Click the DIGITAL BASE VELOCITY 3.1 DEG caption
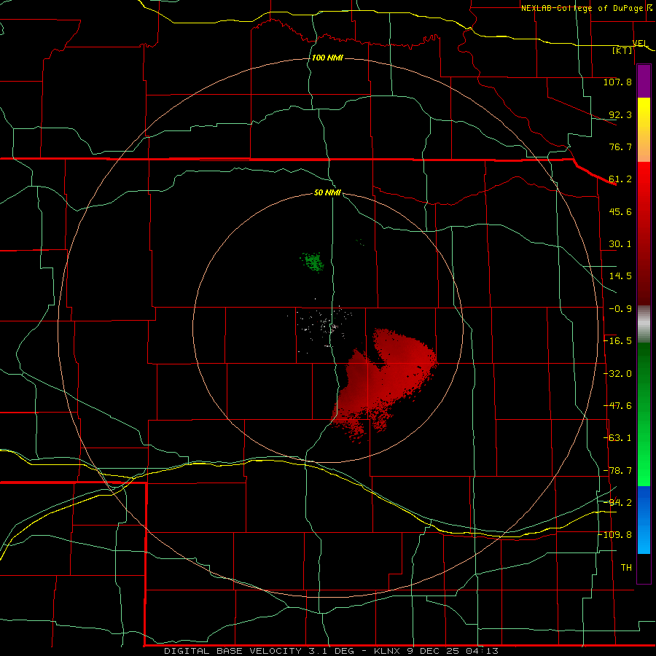The image size is (656, 656). [x=259, y=651]
